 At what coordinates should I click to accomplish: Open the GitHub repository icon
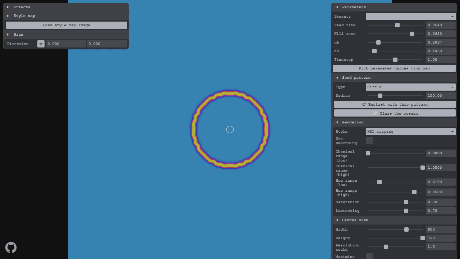pyautogui.click(x=11, y=247)
